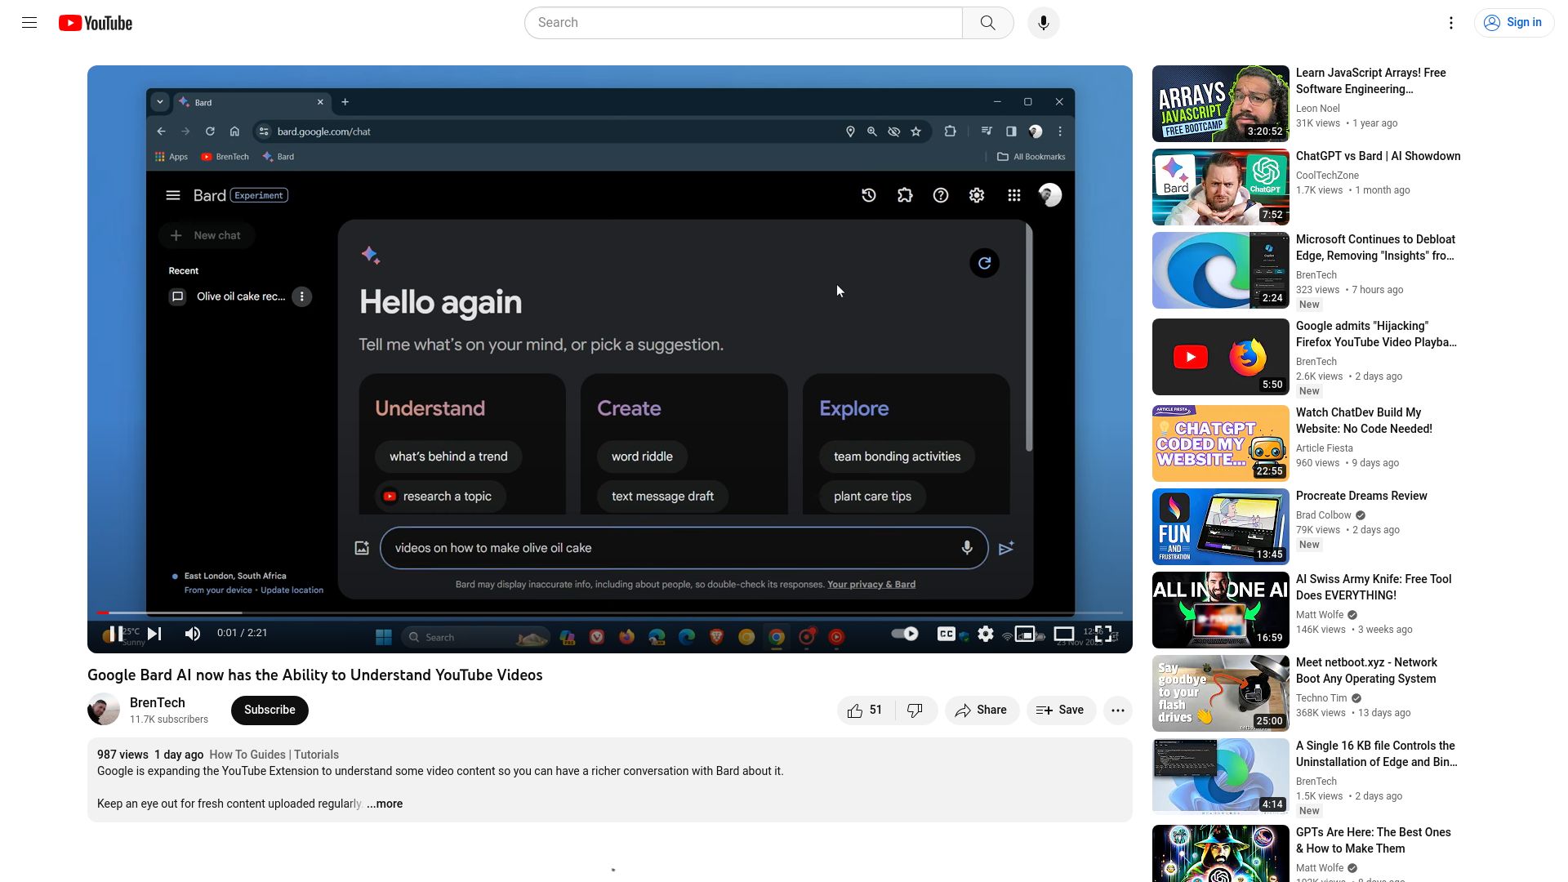Go to the YouTube home logo
Viewport: 1568px width, 882px height.
click(x=96, y=23)
